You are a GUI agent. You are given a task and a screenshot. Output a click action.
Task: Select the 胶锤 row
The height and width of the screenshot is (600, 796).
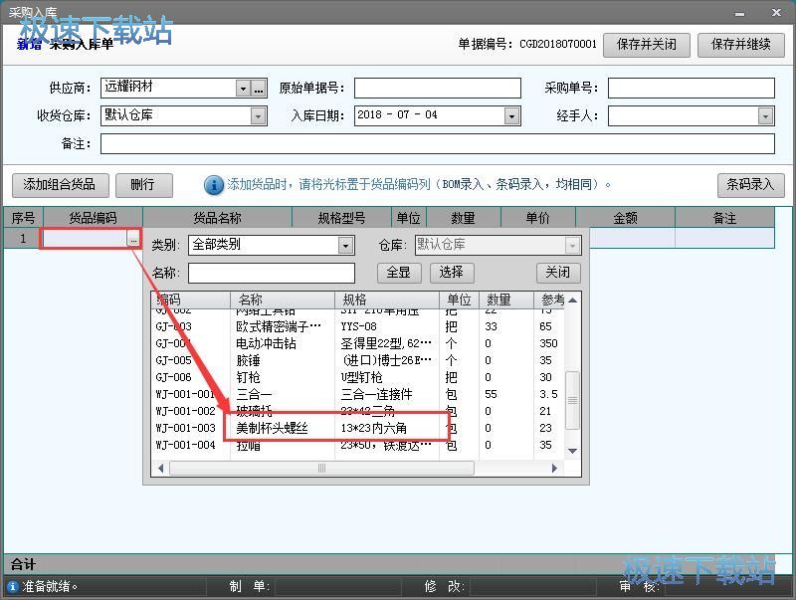(358, 360)
